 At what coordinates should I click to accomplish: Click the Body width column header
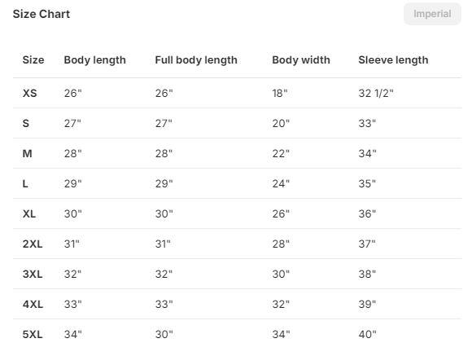(301, 60)
